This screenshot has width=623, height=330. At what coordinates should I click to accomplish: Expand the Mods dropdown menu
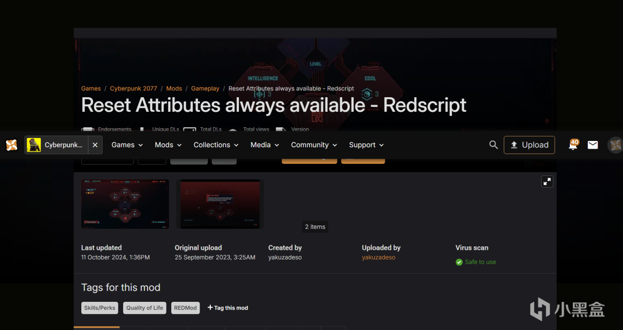(x=168, y=145)
